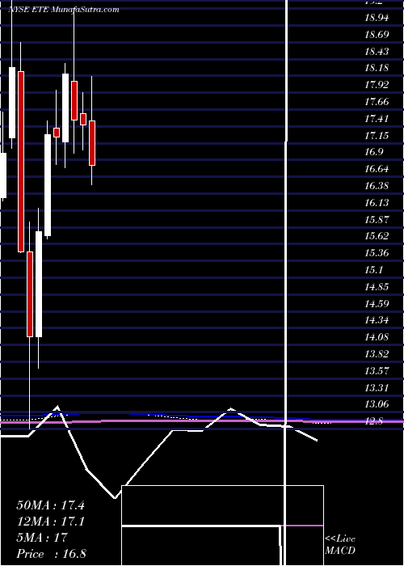404x566 pixels.
Task: Click the NYSE ETE MunafaSutra.com title text
Action: coord(64,10)
